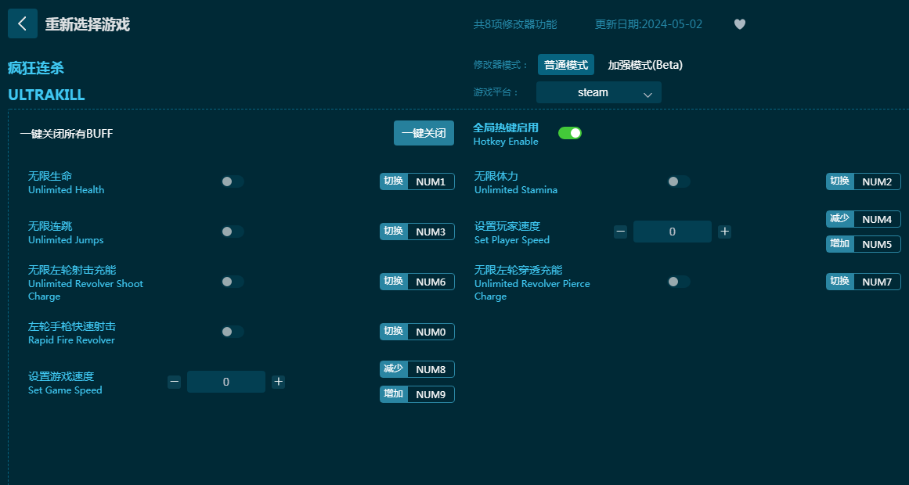Switch to 加强模式(Beta) mode
Screen dimensions: 909x485
click(645, 65)
